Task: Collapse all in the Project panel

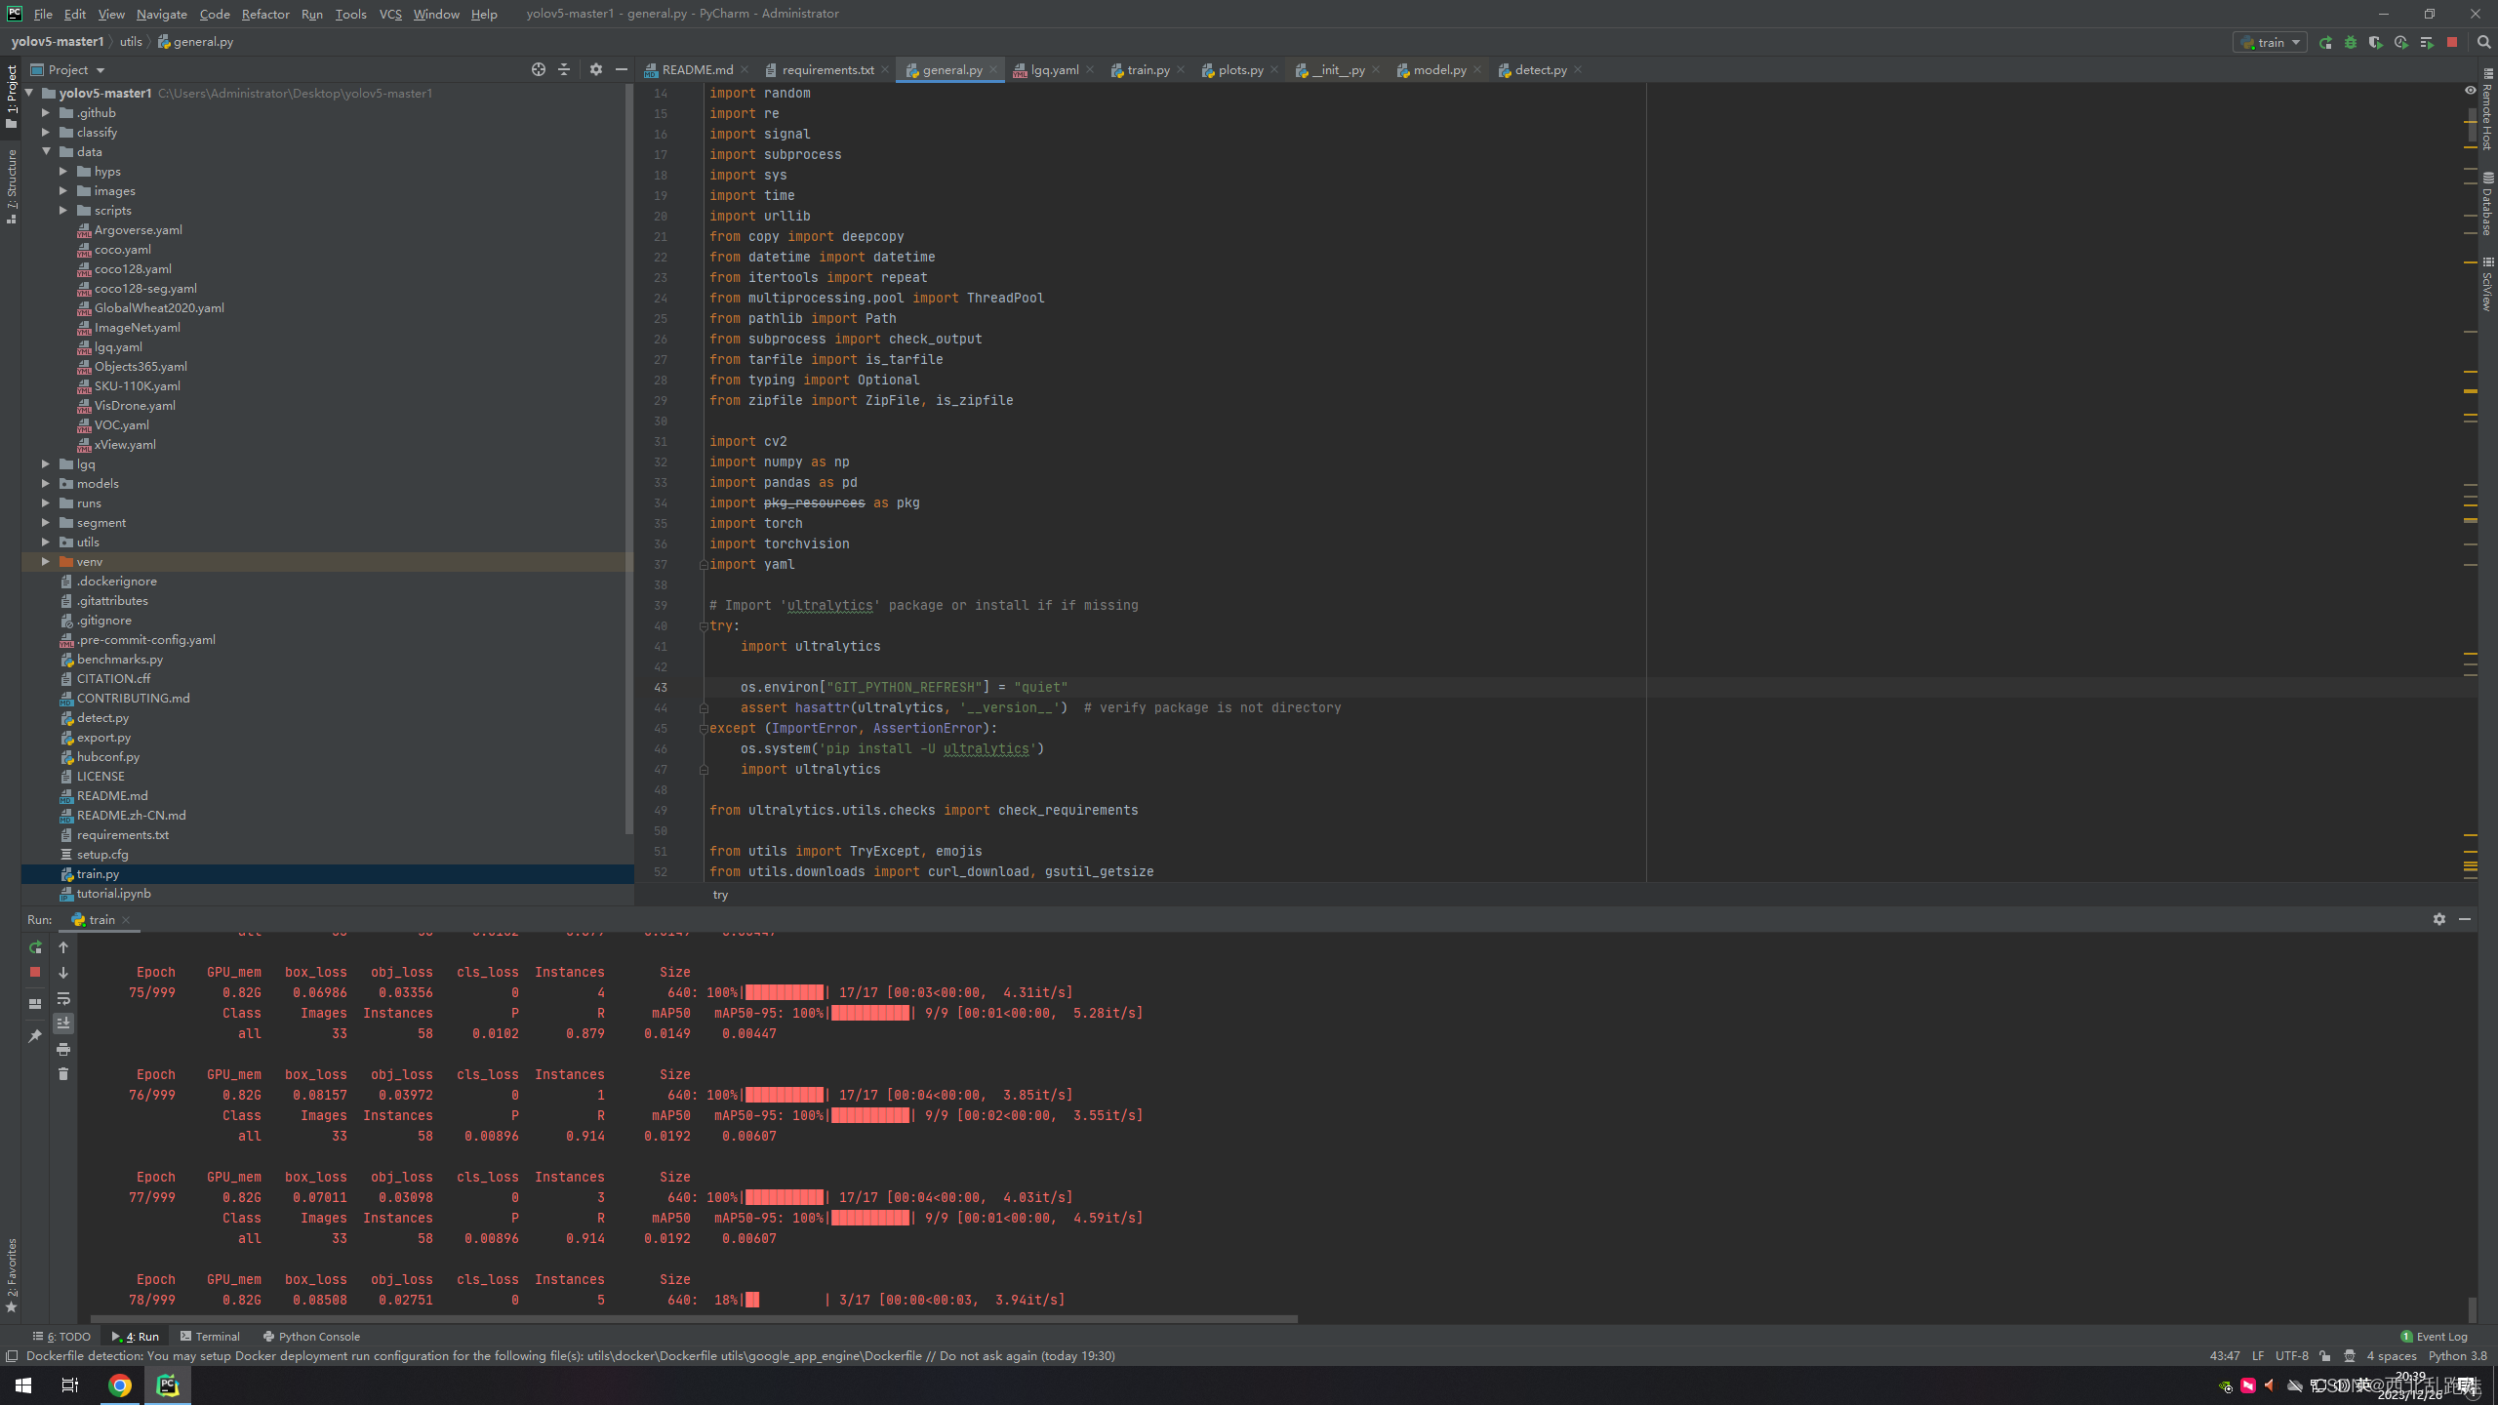Action: (x=564, y=69)
